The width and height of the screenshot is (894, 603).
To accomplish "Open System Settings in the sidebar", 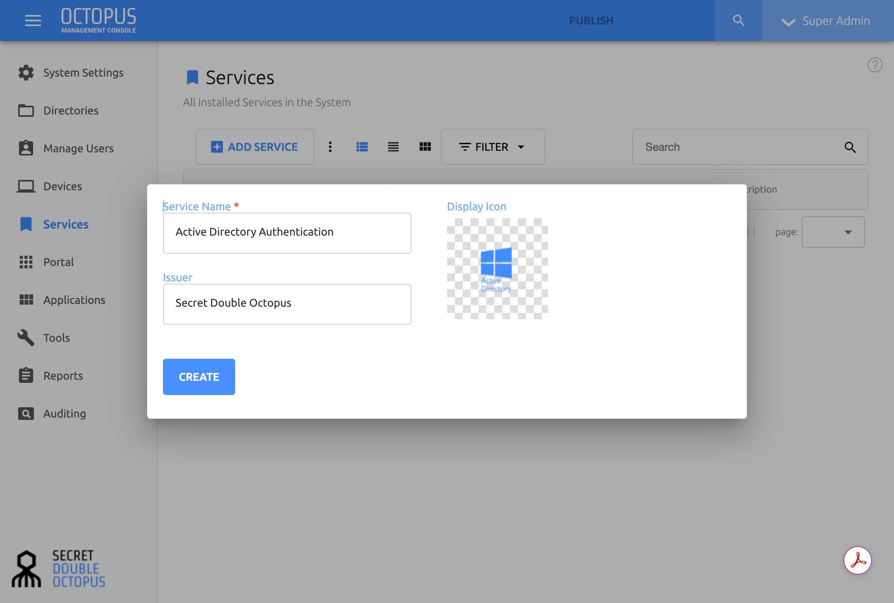I will (71, 73).
